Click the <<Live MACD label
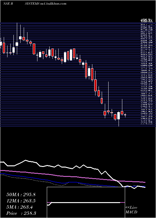 click(131, 210)
